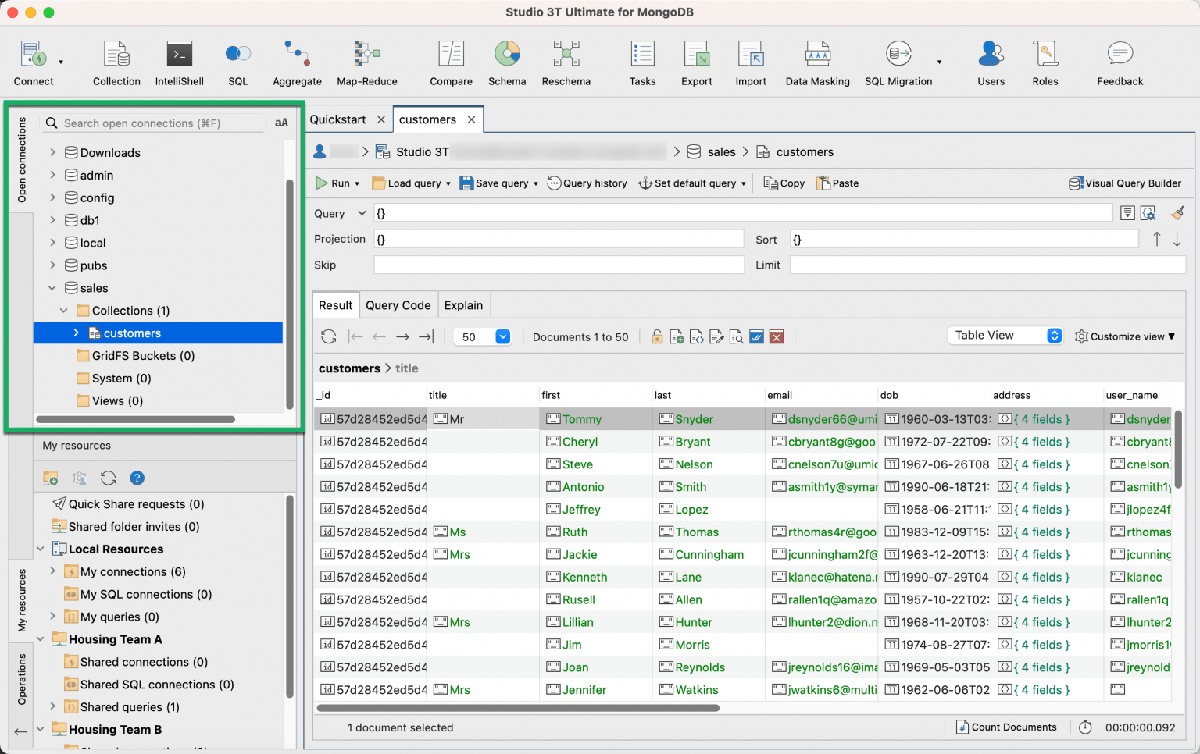
Task: Start the Schema analyzer
Action: pos(507,62)
